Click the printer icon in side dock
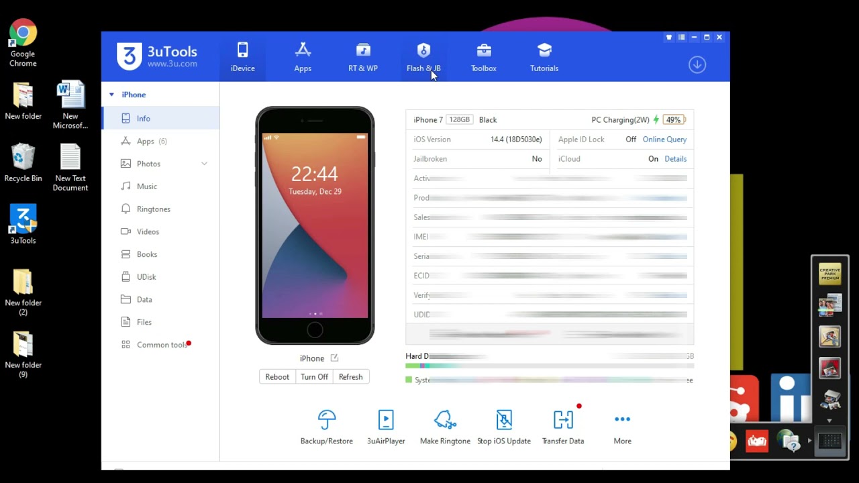This screenshot has width=859, height=483. 830,399
